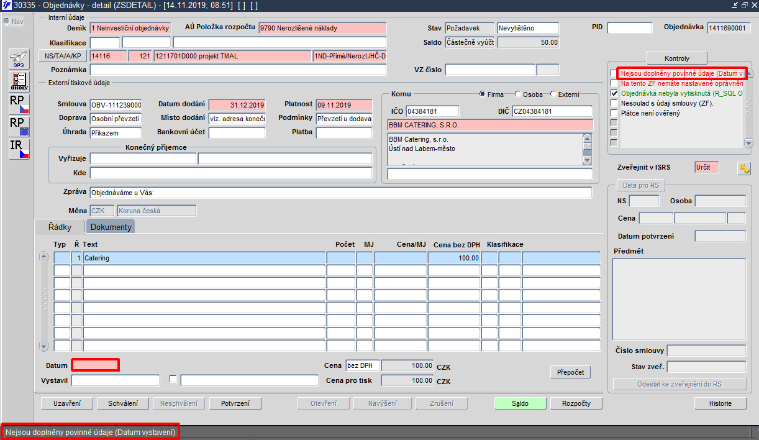The height and width of the screenshot is (440, 759).
Task: Toggle the Objednávka nebyla vytisknutá checkbox
Action: [x=614, y=93]
